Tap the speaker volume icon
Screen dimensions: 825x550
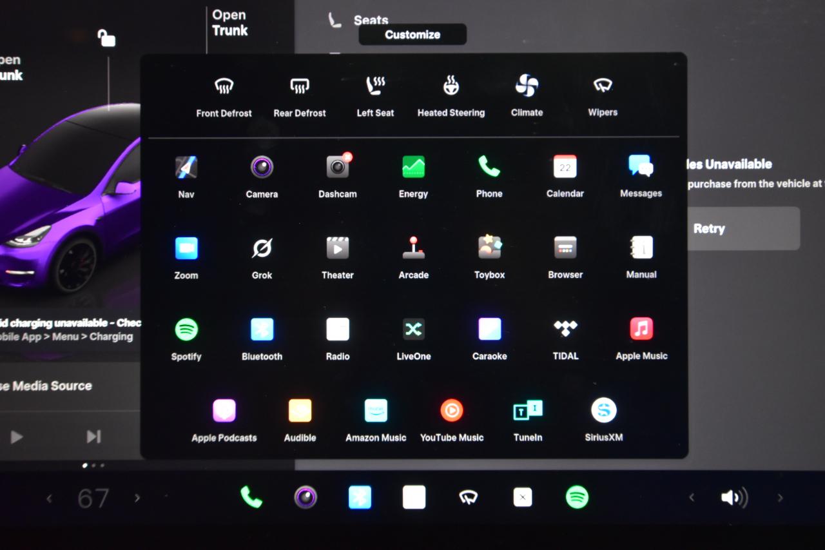tap(734, 497)
